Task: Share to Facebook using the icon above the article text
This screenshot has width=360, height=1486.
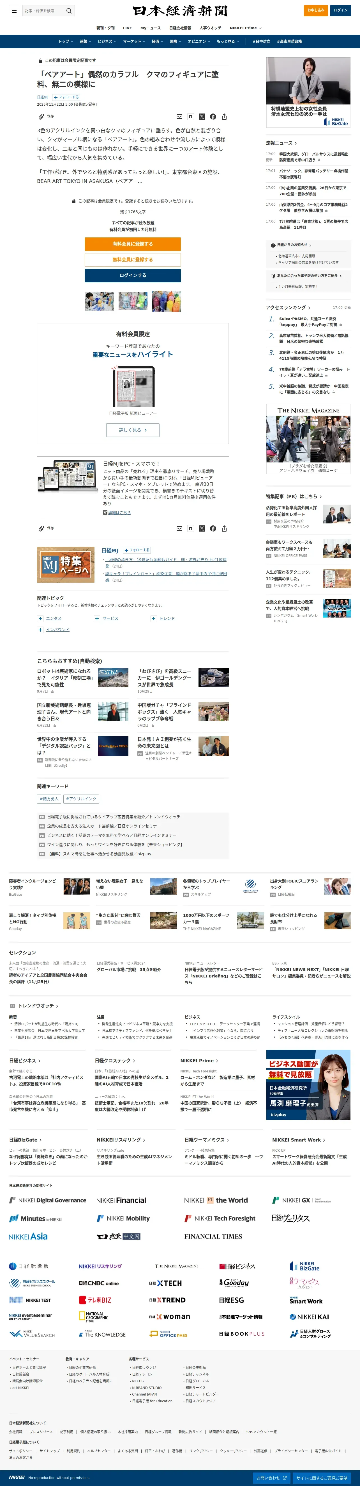Action: point(213,117)
